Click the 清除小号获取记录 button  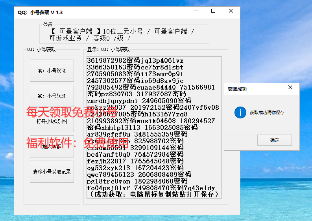pyautogui.click(x=52, y=172)
